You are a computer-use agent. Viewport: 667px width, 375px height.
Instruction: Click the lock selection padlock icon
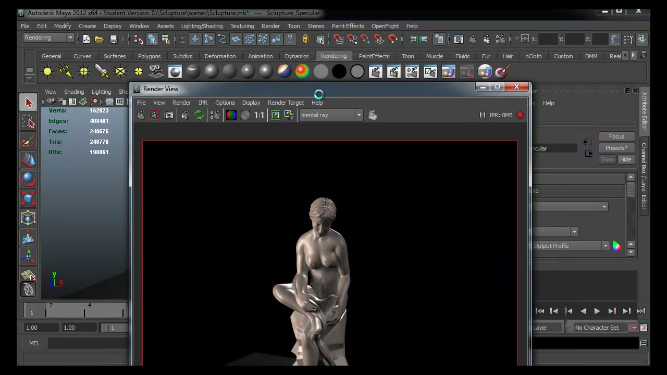tap(305, 39)
